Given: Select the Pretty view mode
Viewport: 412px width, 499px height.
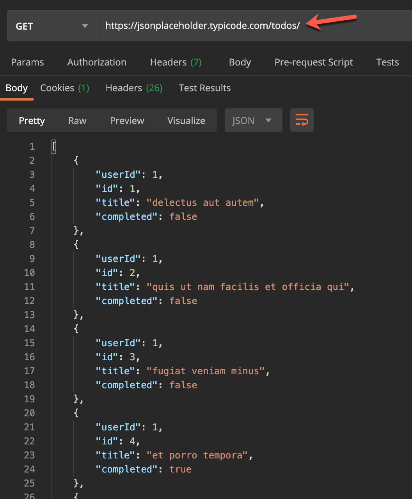Looking at the screenshot, I should 32,121.
